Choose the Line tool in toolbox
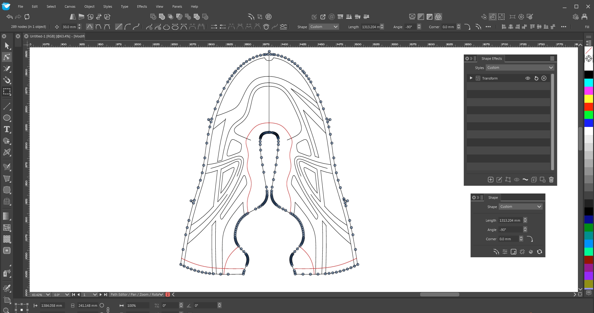Image resolution: width=594 pixels, height=313 pixels. 7,107
